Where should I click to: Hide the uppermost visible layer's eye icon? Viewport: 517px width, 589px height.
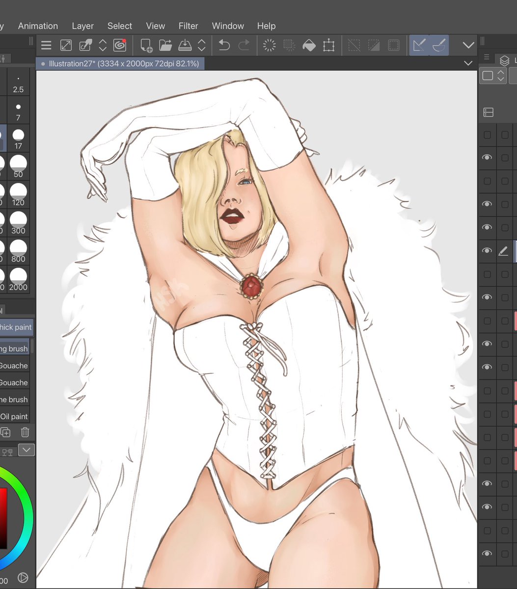coord(487,157)
